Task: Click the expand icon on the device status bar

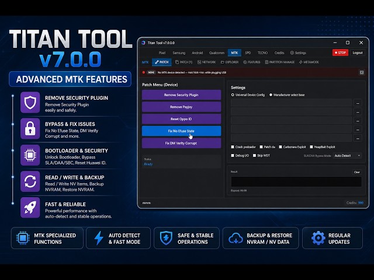Action: 362,72
